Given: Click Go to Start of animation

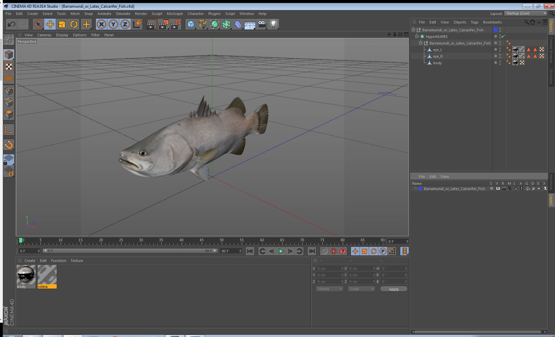Looking at the screenshot, I should click(x=250, y=251).
